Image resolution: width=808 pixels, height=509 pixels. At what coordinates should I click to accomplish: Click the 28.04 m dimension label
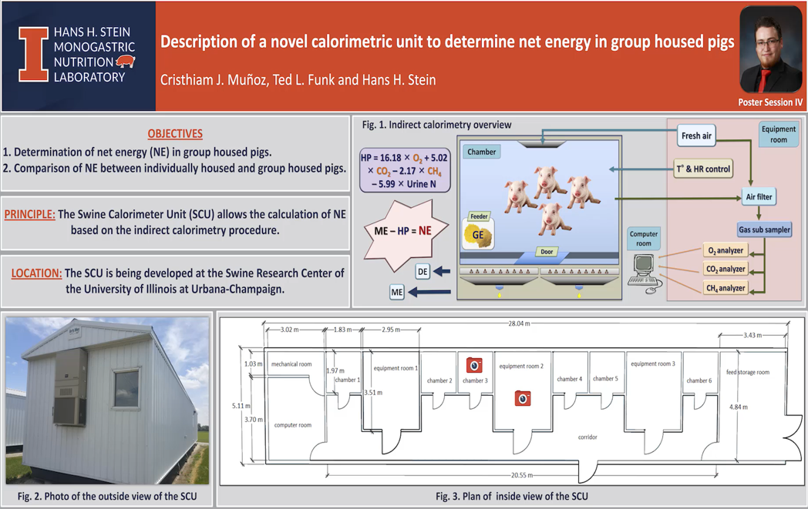click(x=520, y=323)
